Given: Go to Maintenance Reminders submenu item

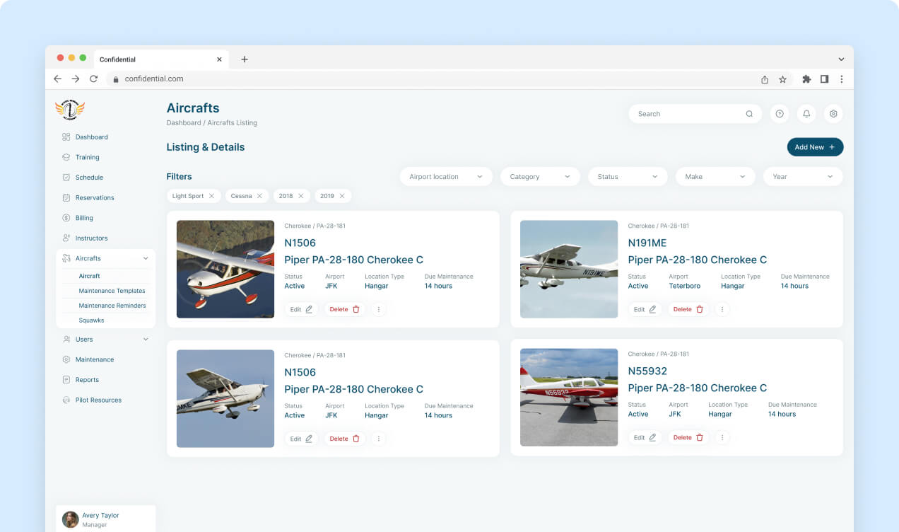Looking at the screenshot, I should (112, 306).
